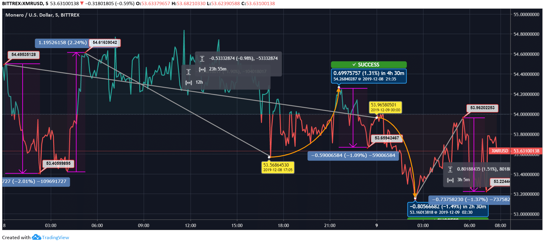
Task: Click the −0.80566682 (−1.49%) forecast box
Action: tap(448, 209)
